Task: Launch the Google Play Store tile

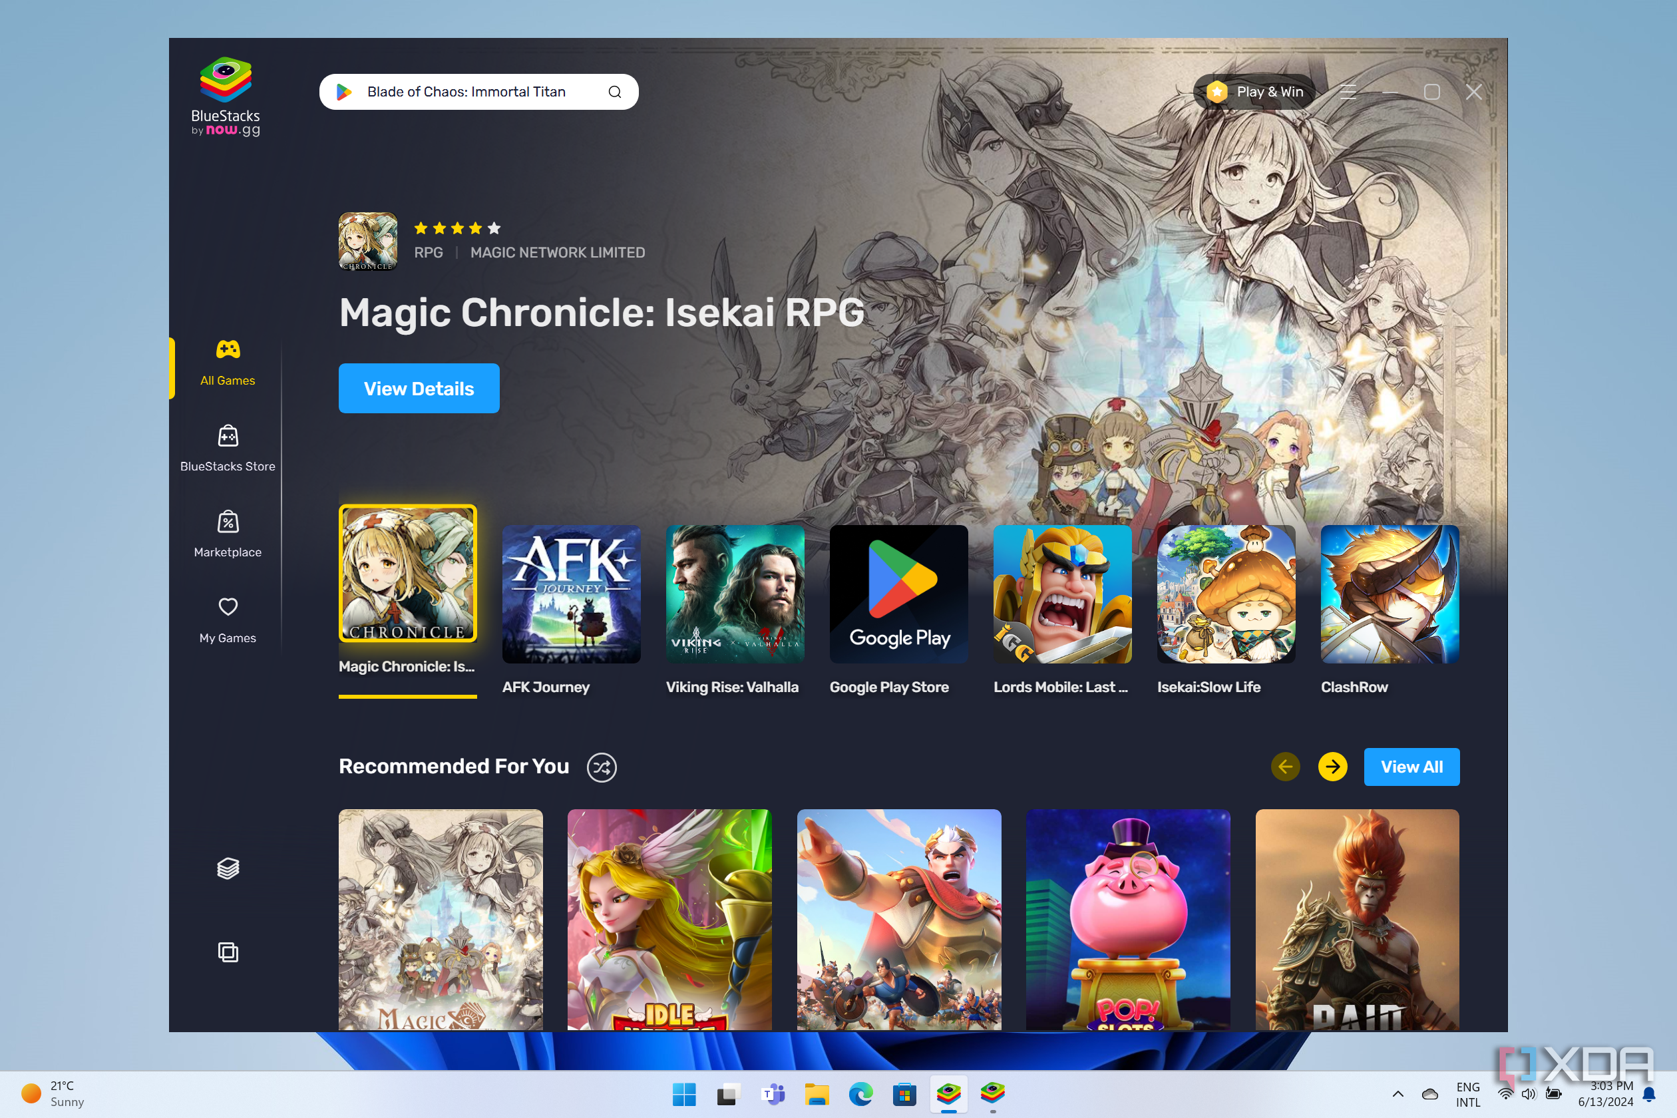Action: (898, 594)
